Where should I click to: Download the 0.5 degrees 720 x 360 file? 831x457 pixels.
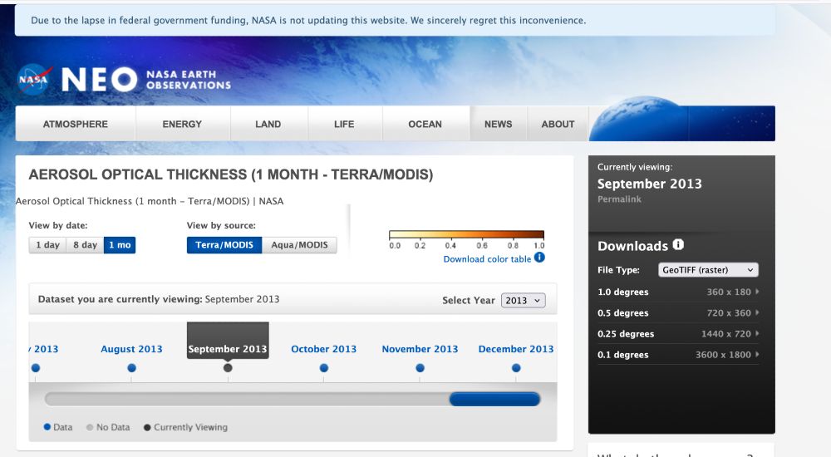pyautogui.click(x=678, y=312)
